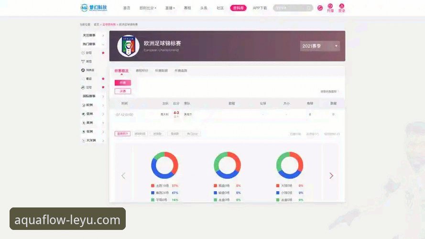Switch to the 赛程积分 tab
This screenshot has height=239, width=425.
pos(142,71)
